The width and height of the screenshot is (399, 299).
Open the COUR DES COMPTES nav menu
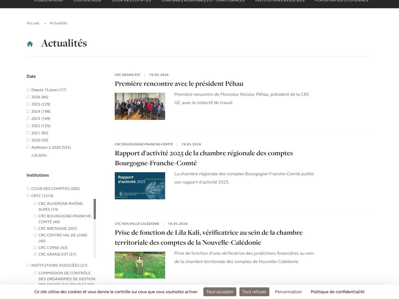click(x=131, y=1)
